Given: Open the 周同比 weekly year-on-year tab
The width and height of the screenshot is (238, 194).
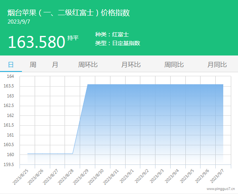Looking at the screenshot, I should (x=174, y=65).
